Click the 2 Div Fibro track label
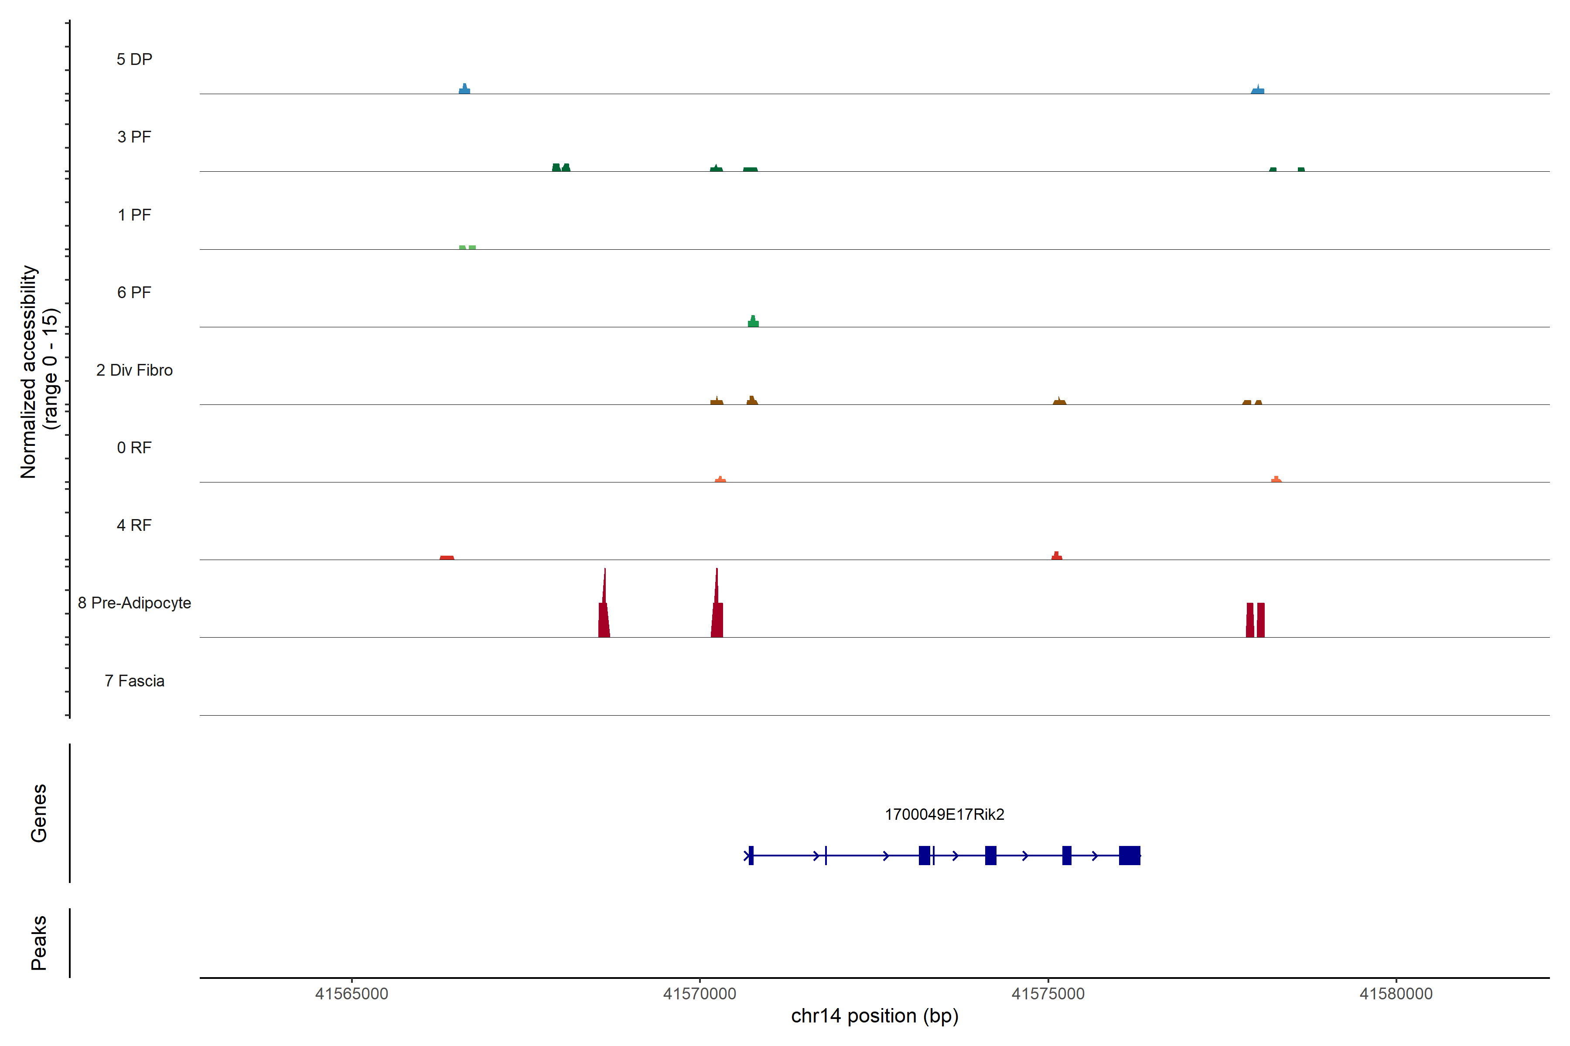This screenshot has height=1046, width=1570. (x=134, y=370)
